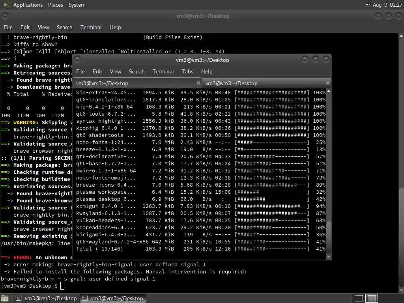Switch to the second vm3@vm3:~/Desktop tab
This screenshot has height=303, width=404.
(267, 83)
